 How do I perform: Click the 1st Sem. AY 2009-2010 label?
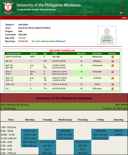(x=115, y=108)
